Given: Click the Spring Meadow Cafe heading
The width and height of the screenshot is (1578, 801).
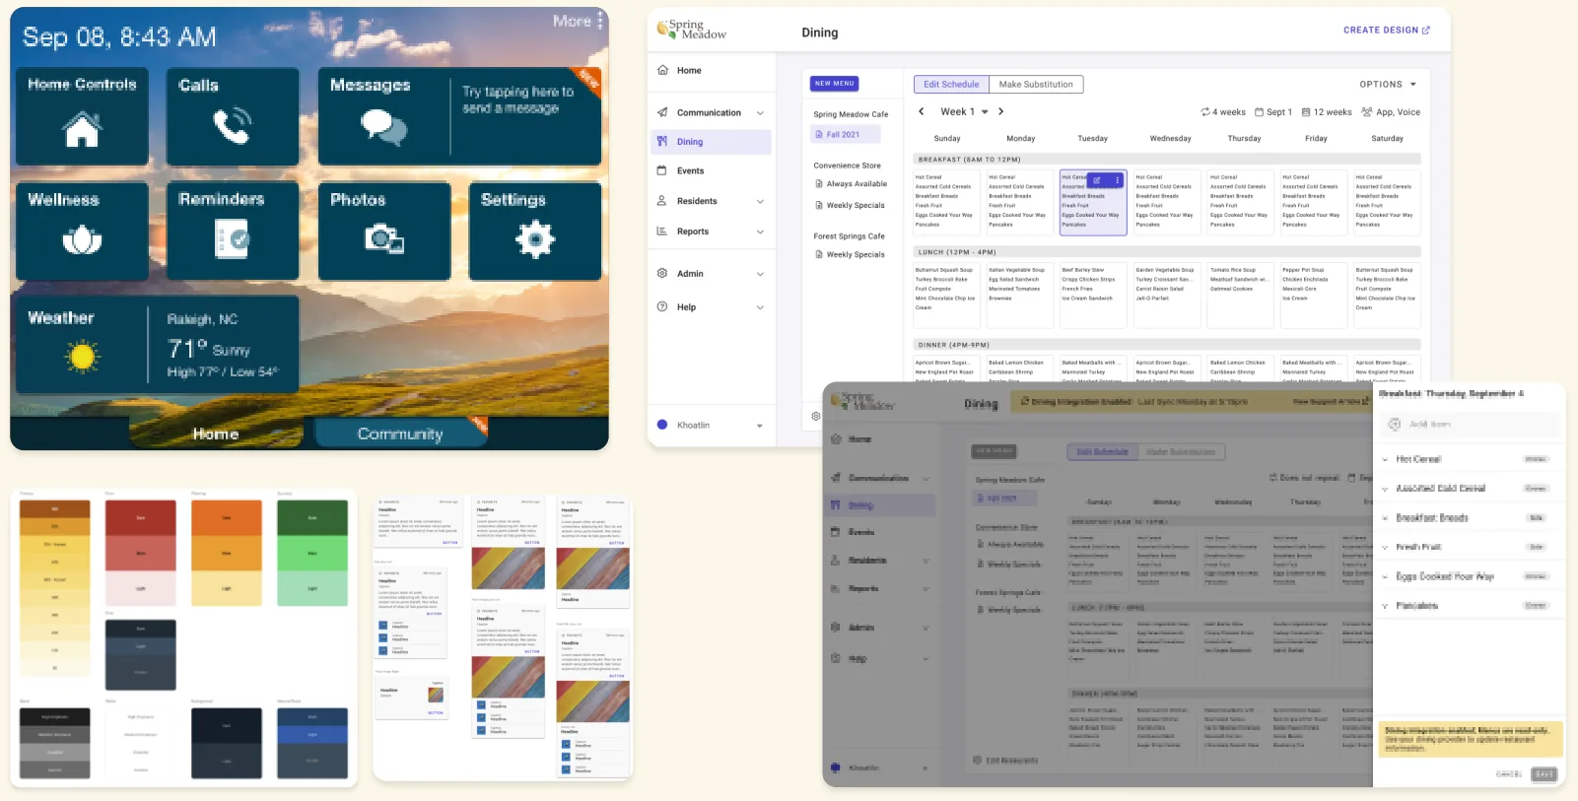Looking at the screenshot, I should point(851,114).
